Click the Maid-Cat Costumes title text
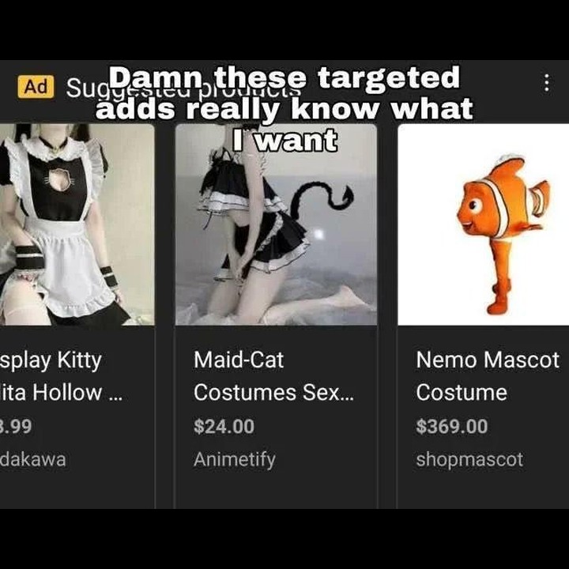 [x=273, y=376]
